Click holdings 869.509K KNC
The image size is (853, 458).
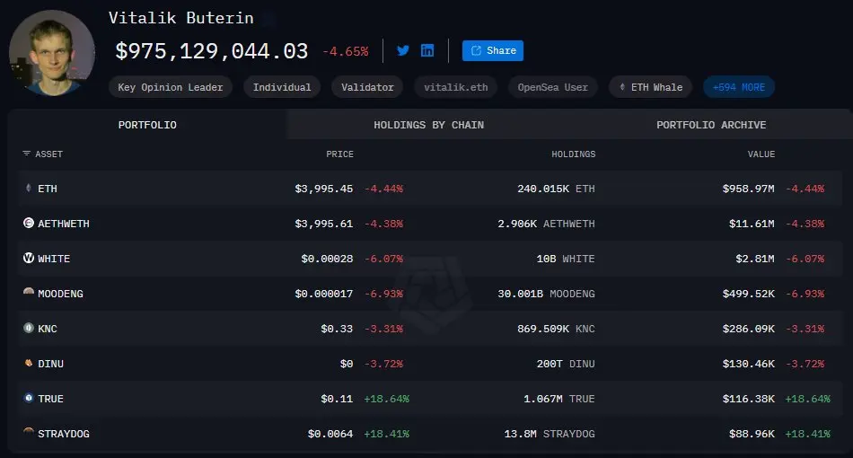pyautogui.click(x=556, y=329)
